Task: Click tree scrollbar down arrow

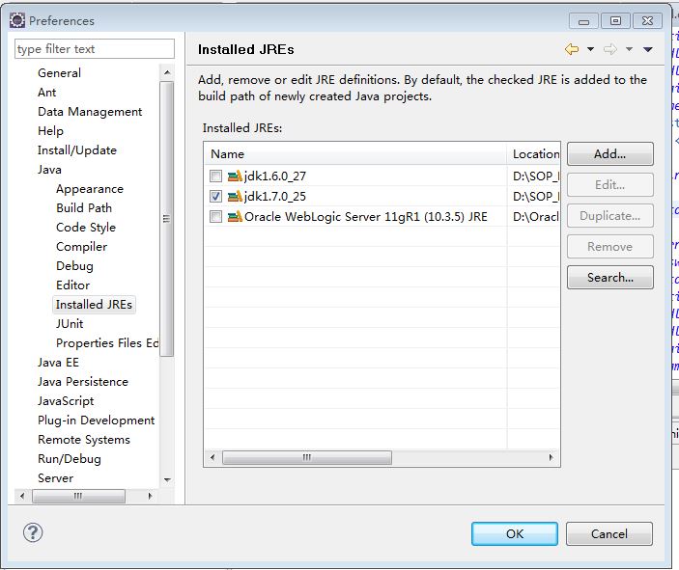Action: (x=167, y=479)
